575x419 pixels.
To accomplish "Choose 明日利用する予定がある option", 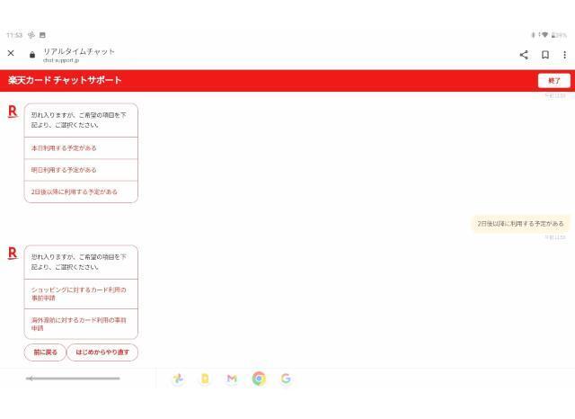I will [81, 170].
